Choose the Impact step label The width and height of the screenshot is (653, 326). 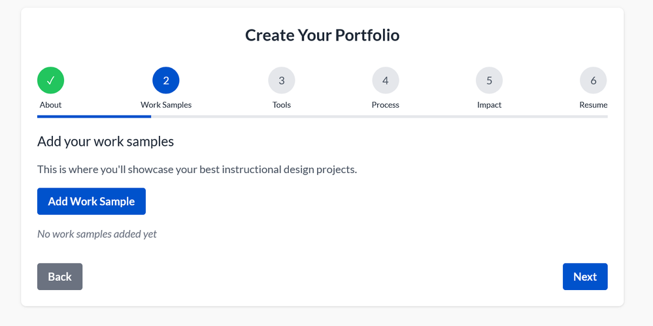click(x=489, y=105)
